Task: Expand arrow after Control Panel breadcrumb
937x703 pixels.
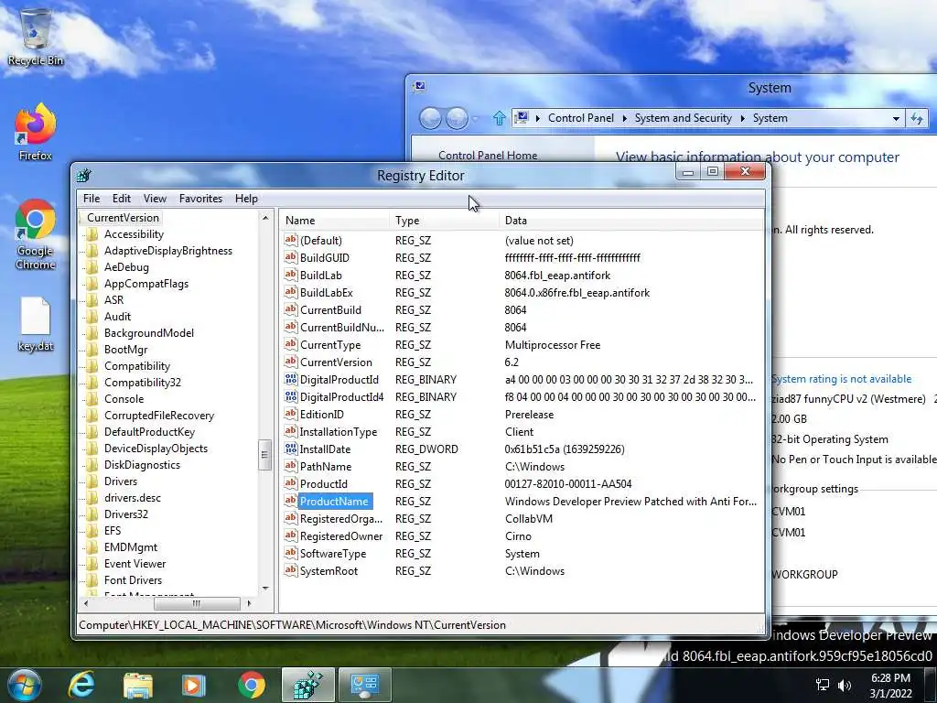Action: pyautogui.click(x=624, y=118)
